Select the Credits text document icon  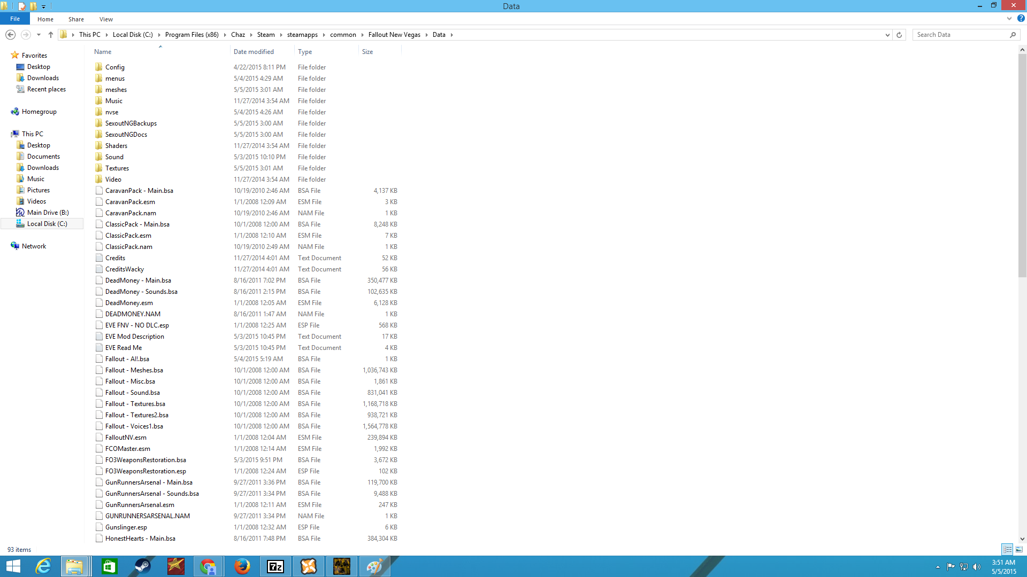pyautogui.click(x=99, y=258)
